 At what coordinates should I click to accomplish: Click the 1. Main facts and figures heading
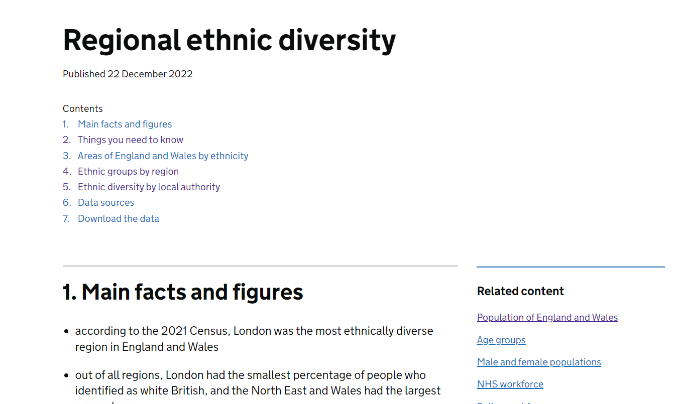[183, 292]
